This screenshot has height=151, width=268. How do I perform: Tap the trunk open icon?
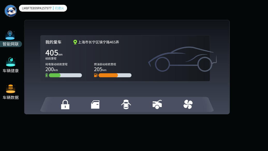coord(157,104)
